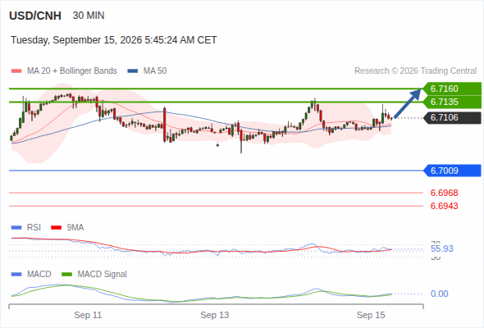Image resolution: width=484 pixels, height=328 pixels.
Task: Click the 6.6968 red support label
Action: 444,193
